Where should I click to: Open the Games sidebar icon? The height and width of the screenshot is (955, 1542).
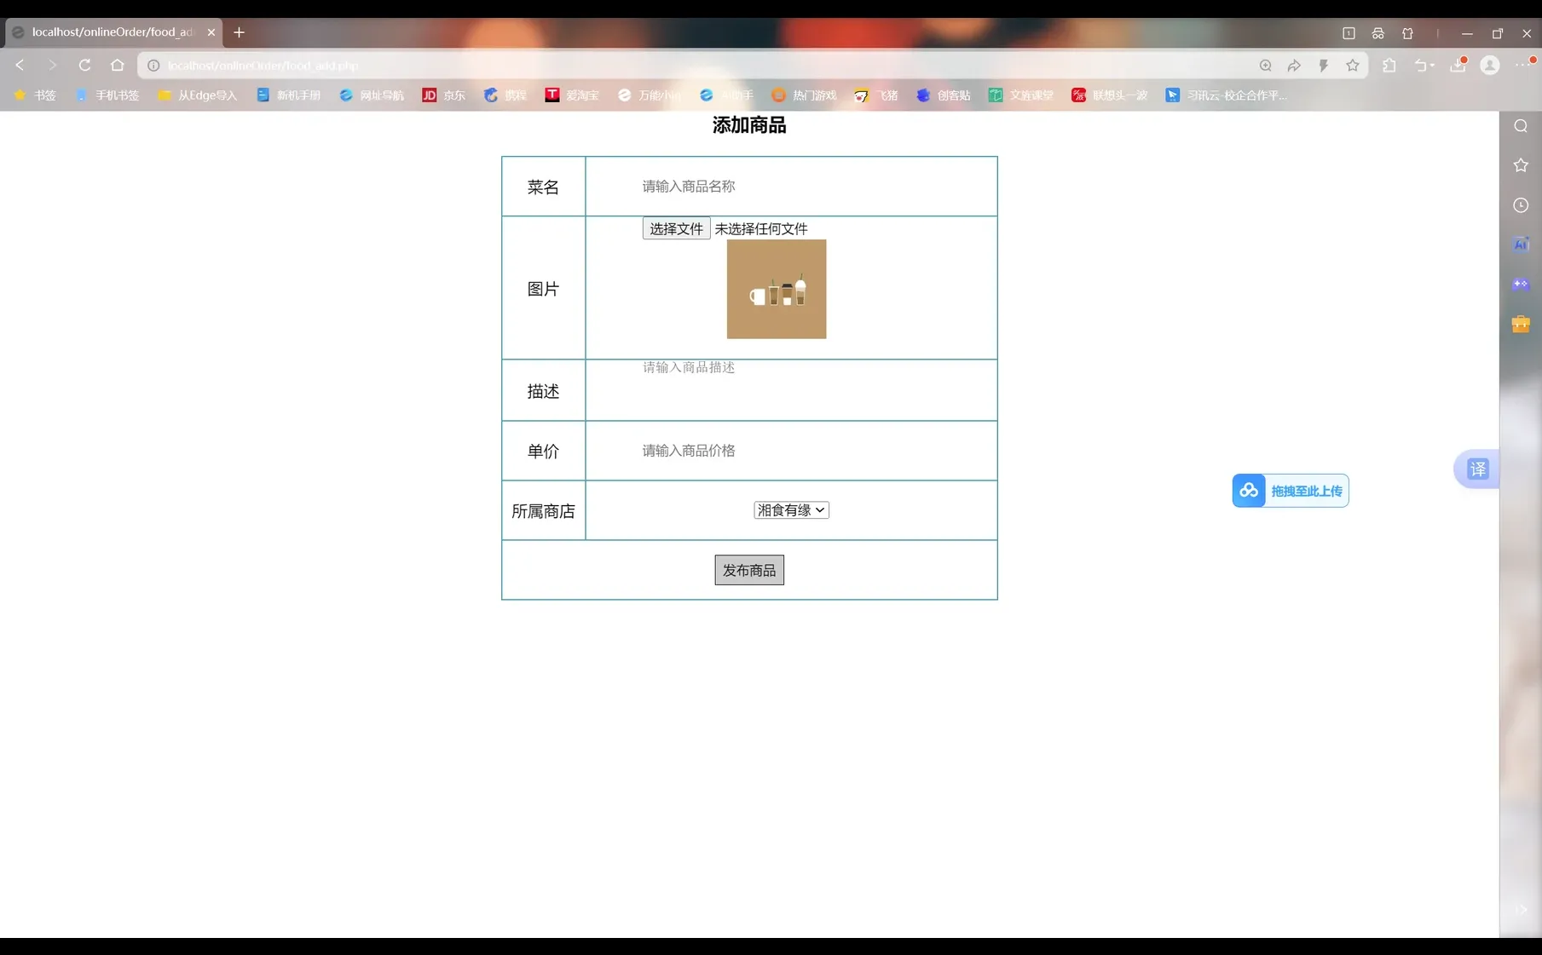coord(1521,284)
